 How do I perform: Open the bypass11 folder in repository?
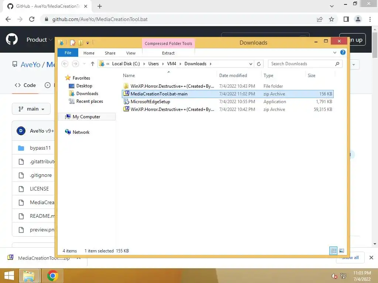(x=40, y=148)
